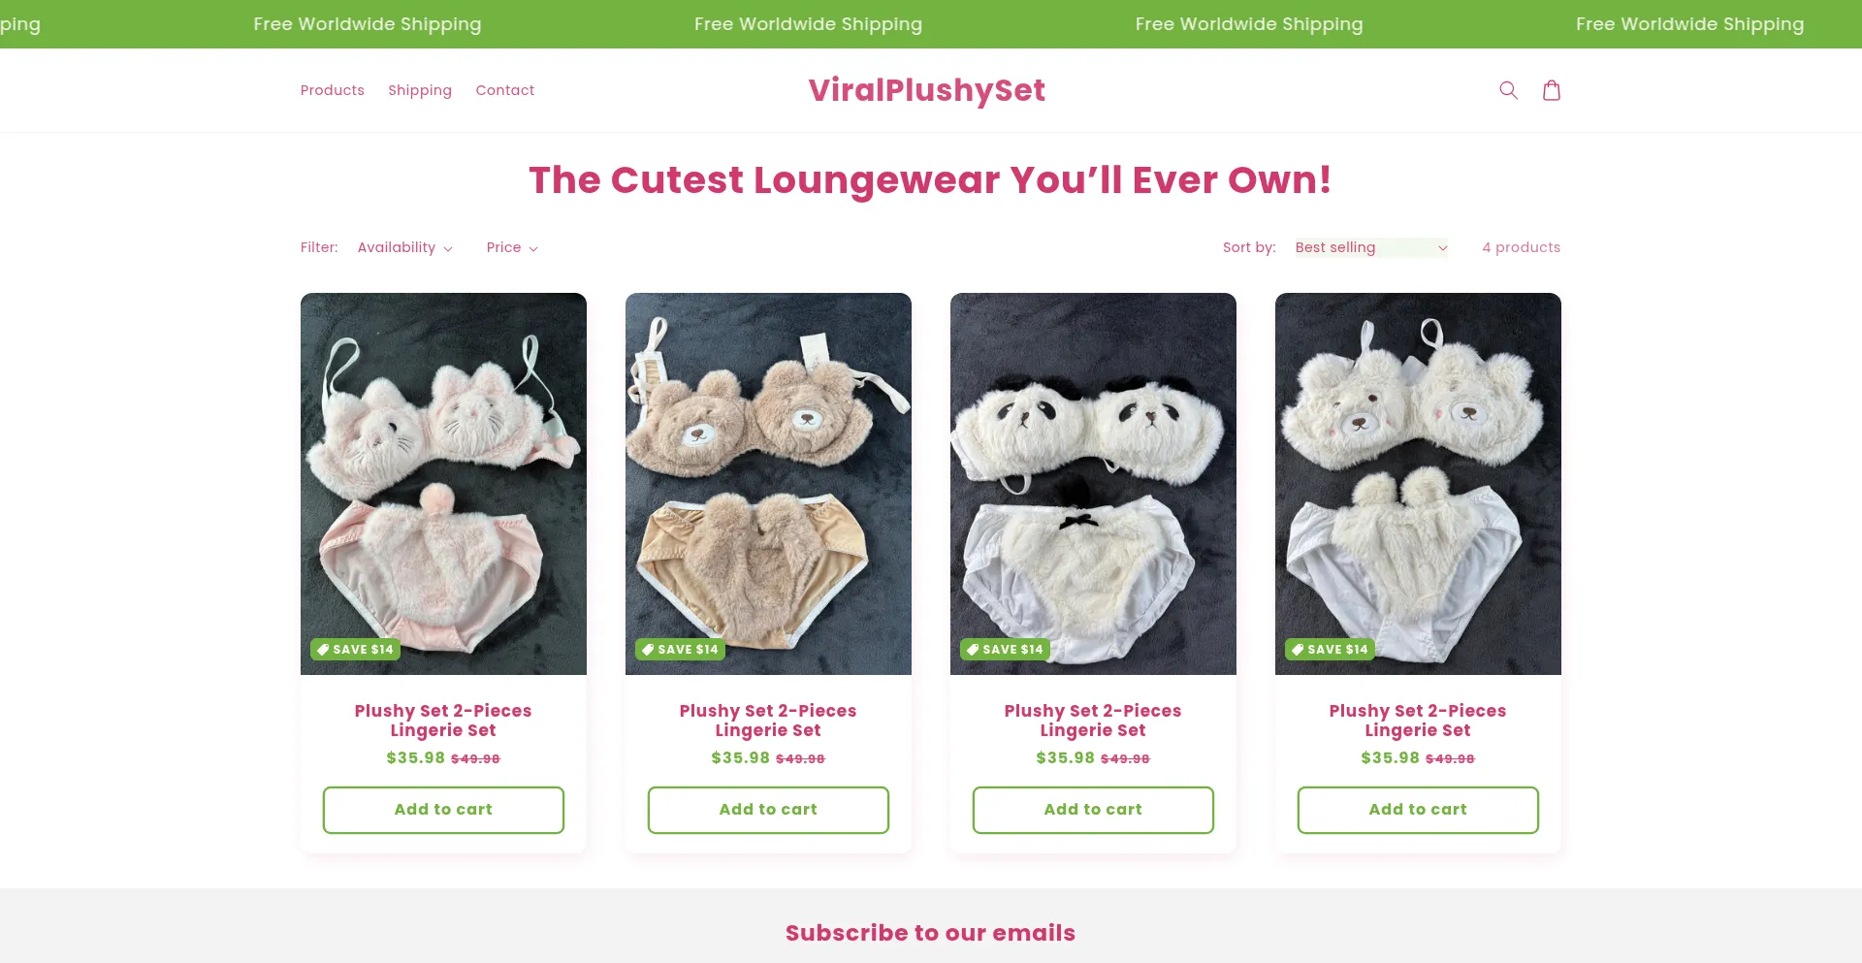This screenshot has width=1862, height=963.
Task: Click SAVE $14 badge on panda set
Action: 1005,650
